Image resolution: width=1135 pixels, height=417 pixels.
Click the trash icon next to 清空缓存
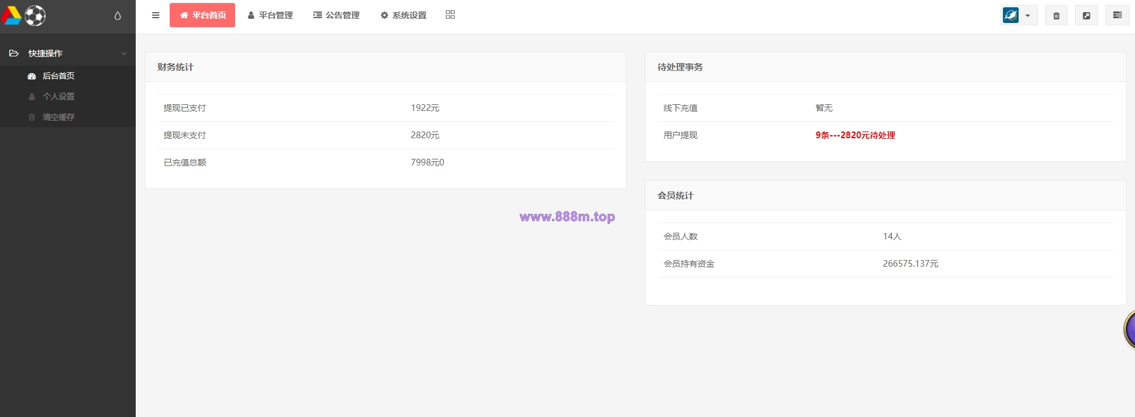[32, 117]
